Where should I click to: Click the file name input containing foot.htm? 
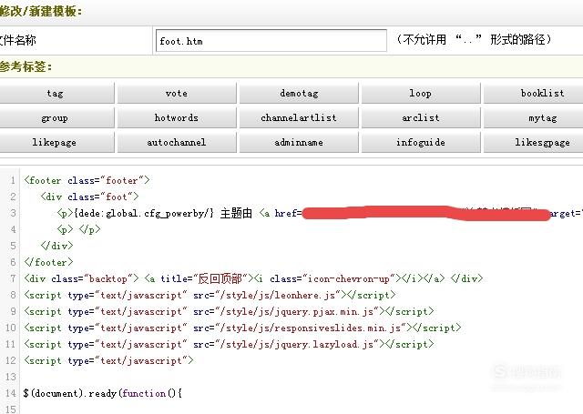click(271, 40)
